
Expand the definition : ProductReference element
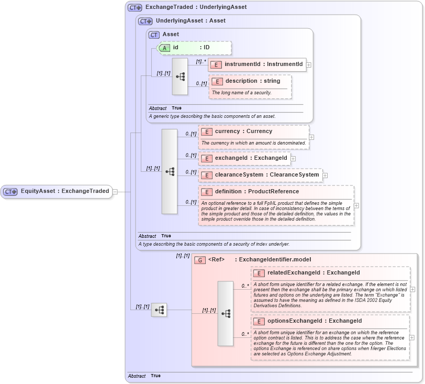pyautogui.click(x=356, y=205)
